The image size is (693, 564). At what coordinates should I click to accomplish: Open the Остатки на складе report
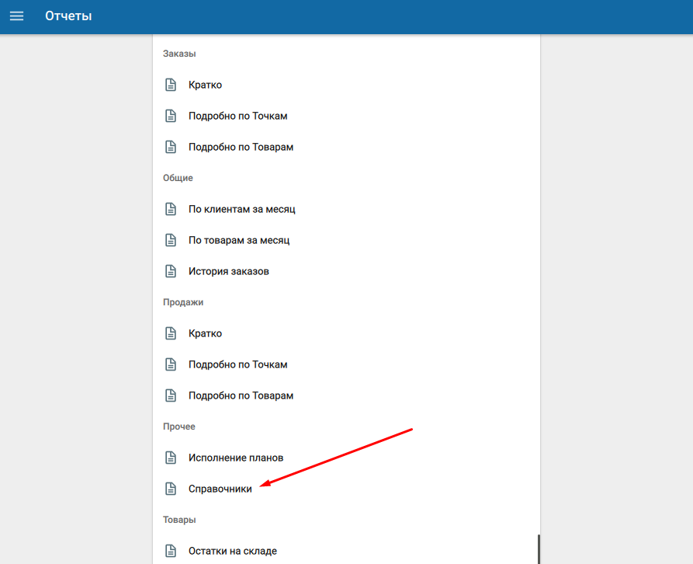[232, 551]
